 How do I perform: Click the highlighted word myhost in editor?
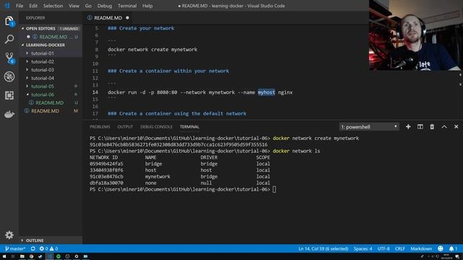click(x=266, y=92)
